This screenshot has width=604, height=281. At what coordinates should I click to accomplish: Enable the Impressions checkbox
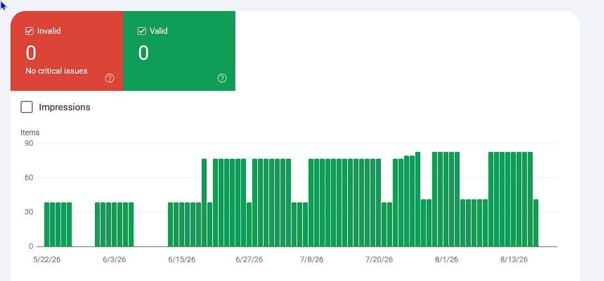tap(27, 108)
